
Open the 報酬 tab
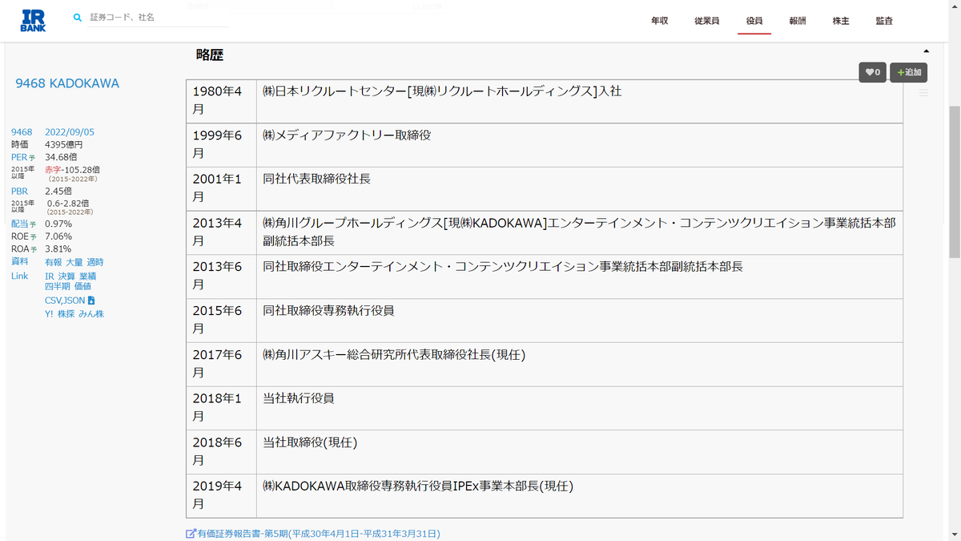798,21
